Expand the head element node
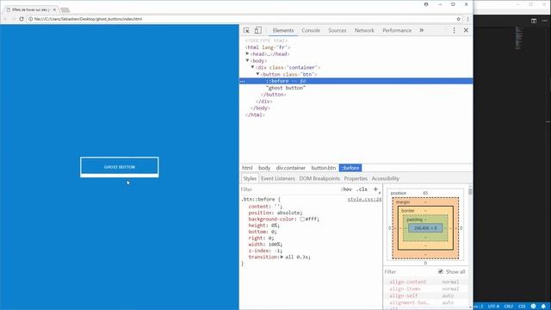This screenshot has height=310, width=551. click(x=247, y=53)
